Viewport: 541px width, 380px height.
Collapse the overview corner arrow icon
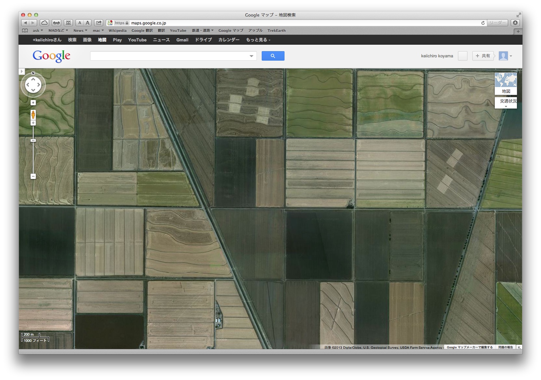[520, 347]
